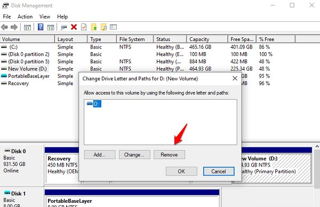Click the Back arrow toolbar icon
320x207 pixels.
point(4,27)
